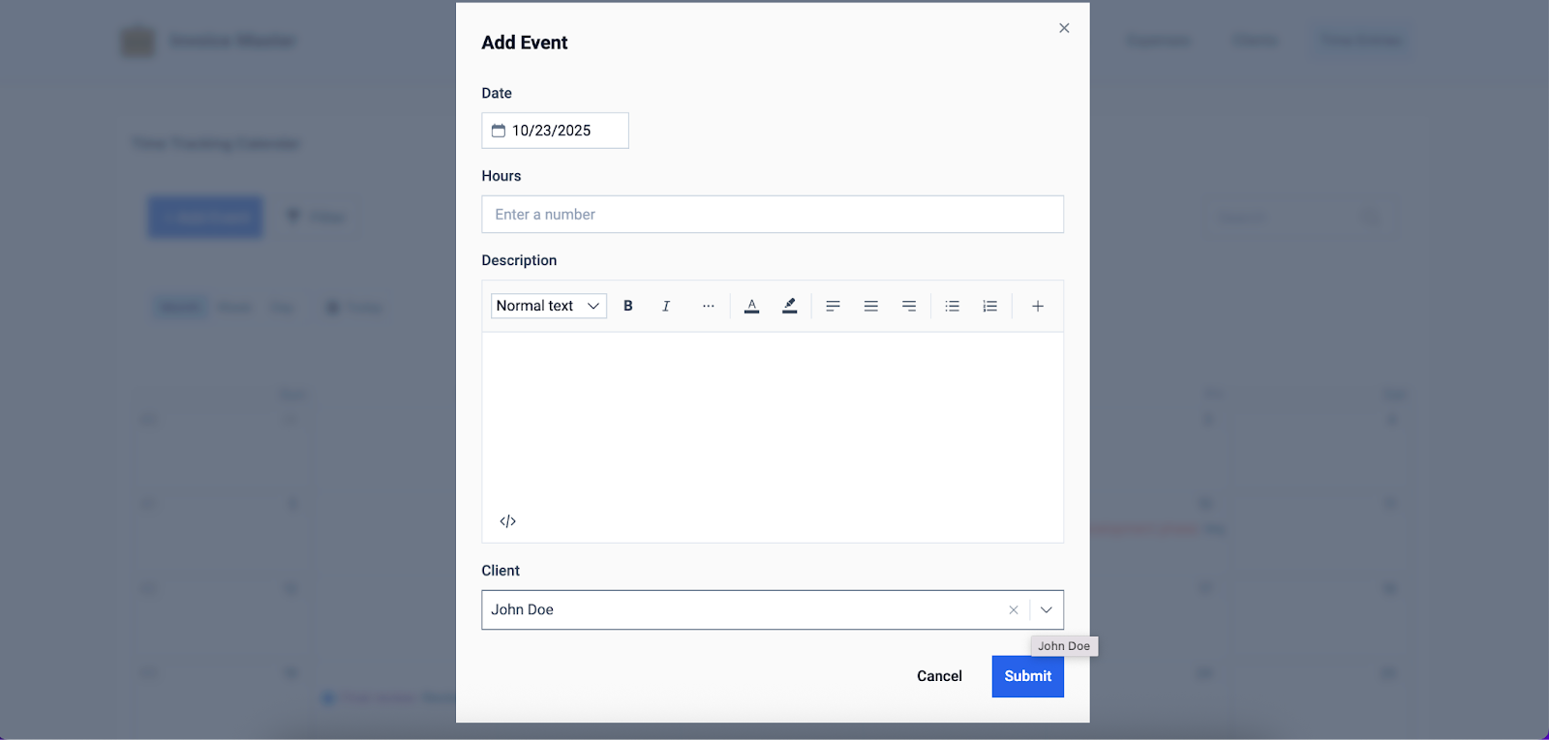The width and height of the screenshot is (1549, 740).
Task: Click the Hours number input field
Action: tap(772, 215)
